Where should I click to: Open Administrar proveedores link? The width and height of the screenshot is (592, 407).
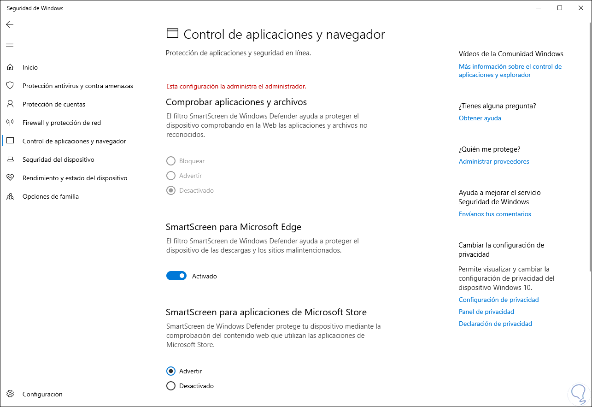tap(494, 161)
